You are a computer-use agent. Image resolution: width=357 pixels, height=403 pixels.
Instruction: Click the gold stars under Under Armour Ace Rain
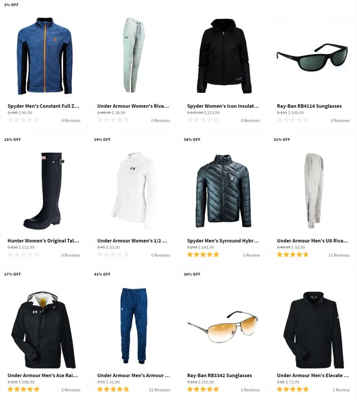23,389
